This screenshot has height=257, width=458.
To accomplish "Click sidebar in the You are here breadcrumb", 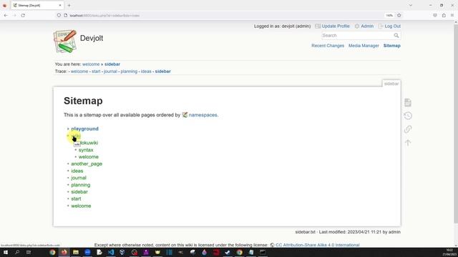I will click(112, 64).
